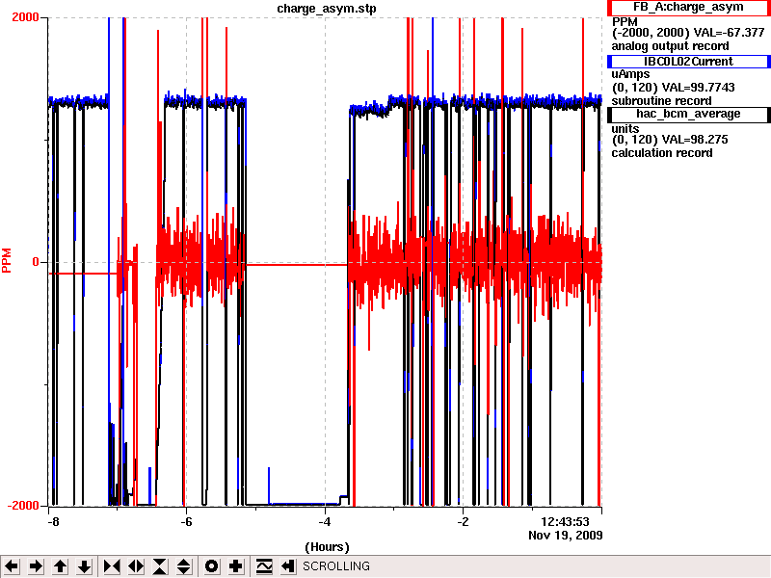Click the shift plot down arrow

(84, 566)
